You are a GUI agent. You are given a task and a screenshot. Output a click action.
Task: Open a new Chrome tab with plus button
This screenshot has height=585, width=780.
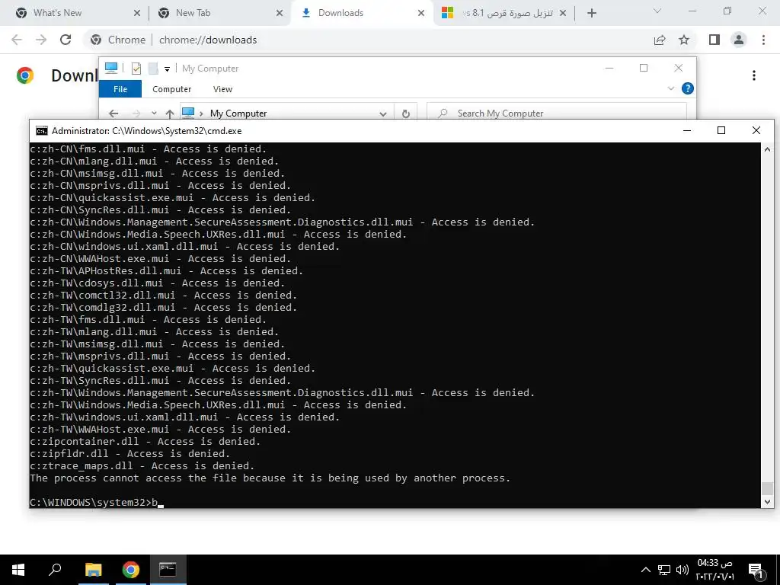(591, 13)
